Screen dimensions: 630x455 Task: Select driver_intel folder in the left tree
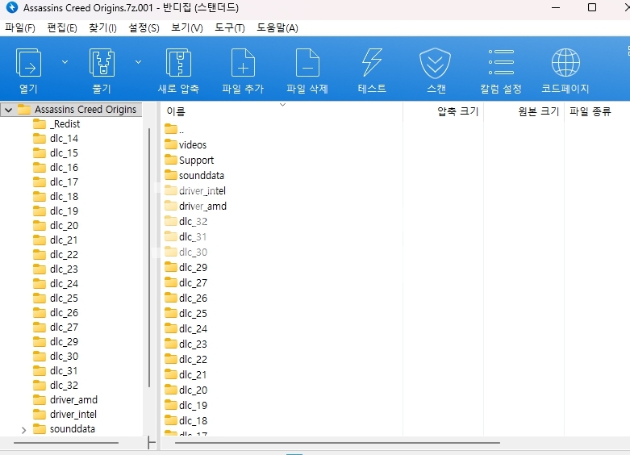[x=65, y=415]
